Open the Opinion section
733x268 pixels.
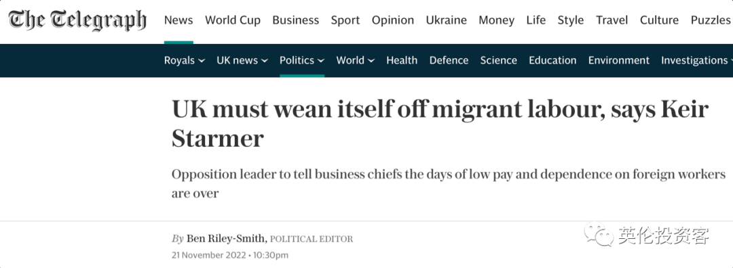[x=393, y=20]
